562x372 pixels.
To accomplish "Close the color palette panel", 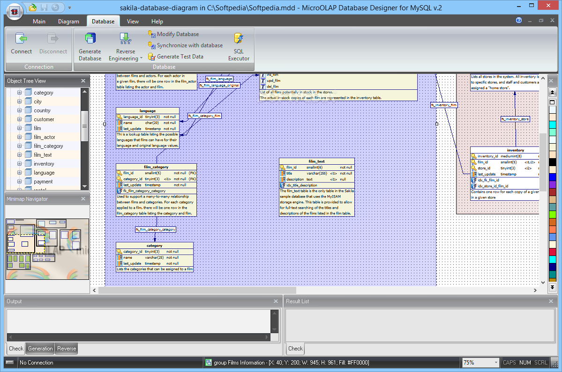I will 551,81.
